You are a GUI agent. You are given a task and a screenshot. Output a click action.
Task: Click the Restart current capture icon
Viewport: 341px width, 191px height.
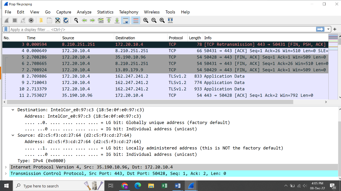(x=23, y=20)
